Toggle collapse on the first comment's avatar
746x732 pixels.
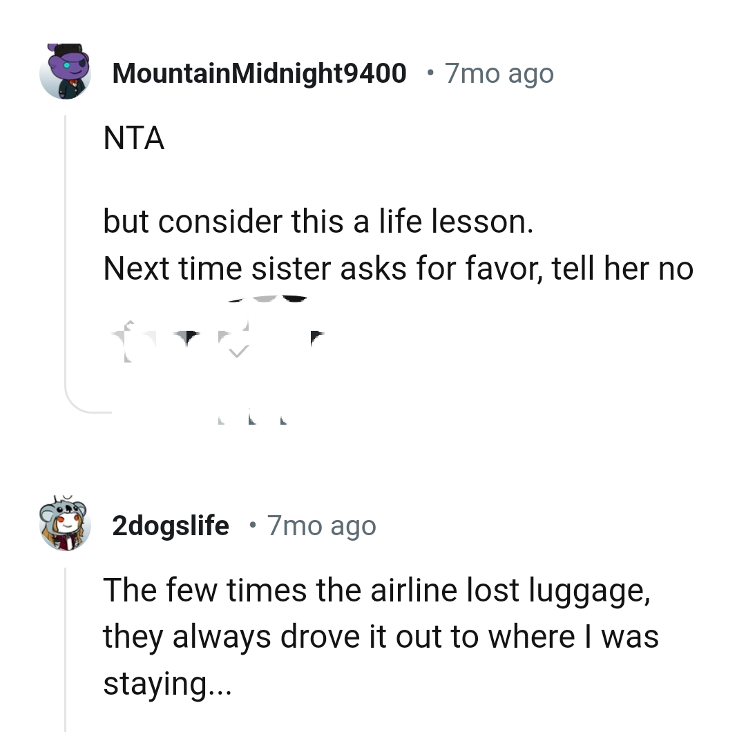click(66, 73)
